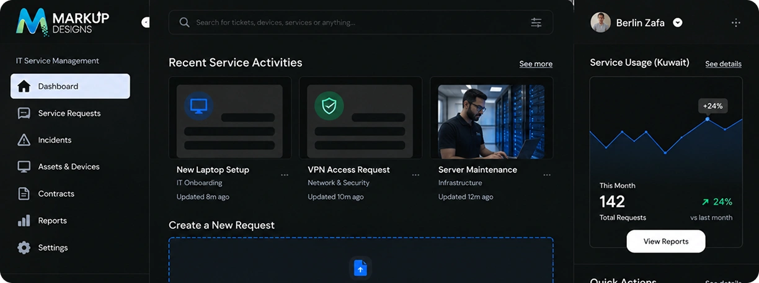Click the search magnifier icon
The height and width of the screenshot is (283, 759).
tap(184, 22)
